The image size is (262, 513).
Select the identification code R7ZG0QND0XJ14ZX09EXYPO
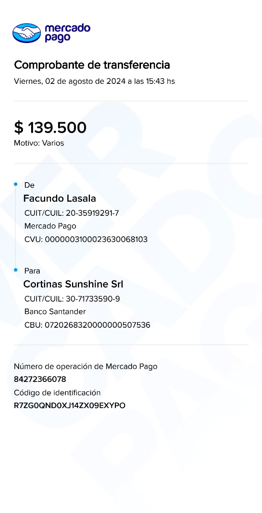pos(70,406)
